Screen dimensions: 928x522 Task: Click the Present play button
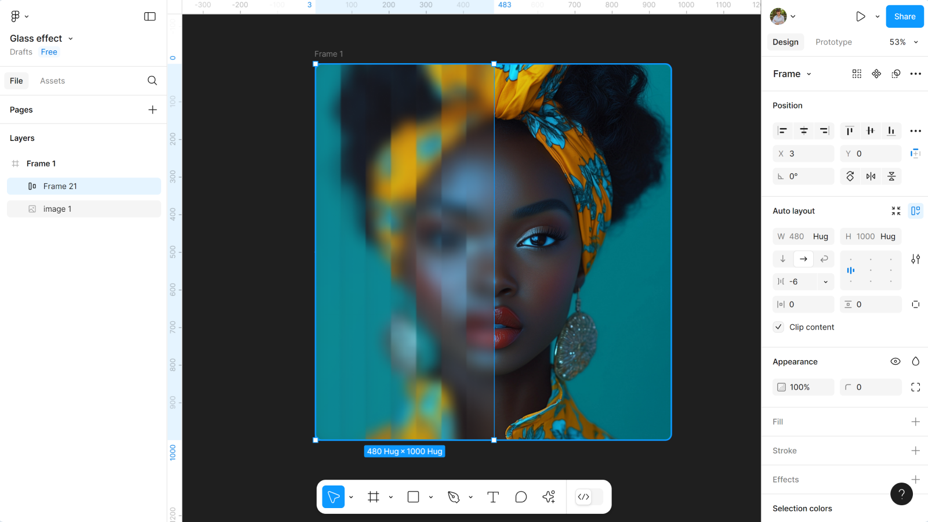pos(861,16)
